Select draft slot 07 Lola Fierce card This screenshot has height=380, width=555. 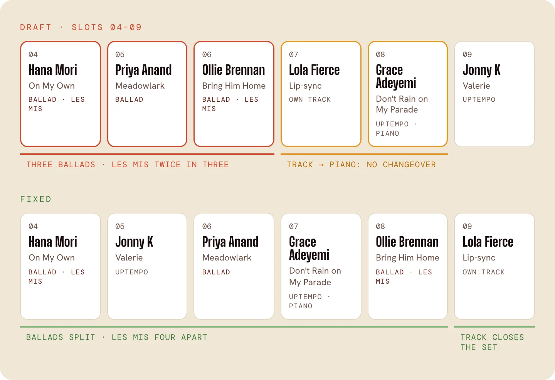coord(321,94)
